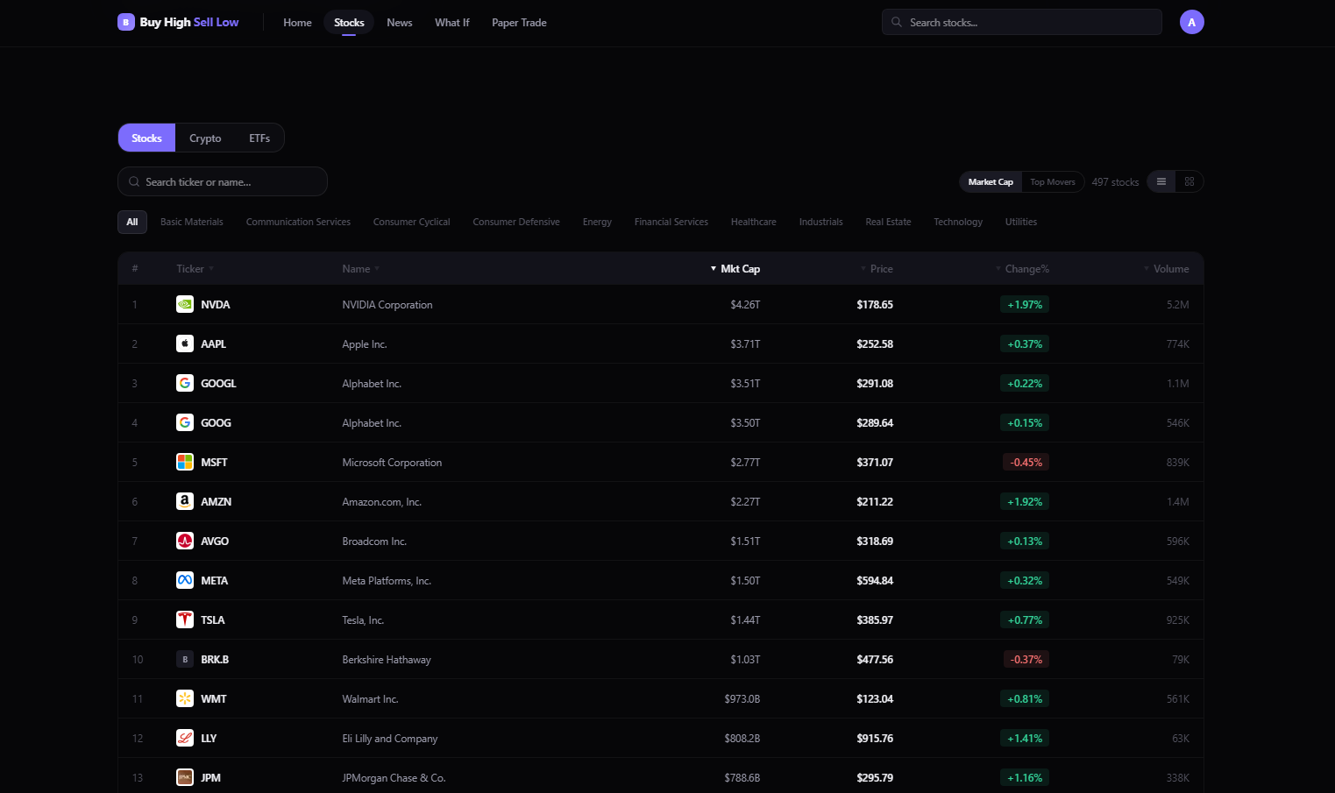Click the magnifier icon in top search bar

tap(897, 22)
